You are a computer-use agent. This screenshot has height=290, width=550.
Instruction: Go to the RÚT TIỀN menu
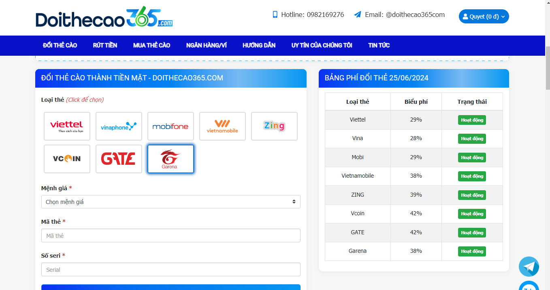(x=105, y=45)
